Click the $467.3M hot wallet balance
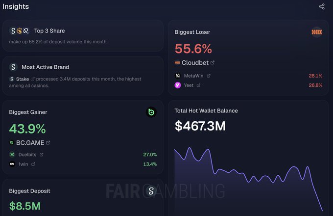333x216 pixels. pos(200,126)
